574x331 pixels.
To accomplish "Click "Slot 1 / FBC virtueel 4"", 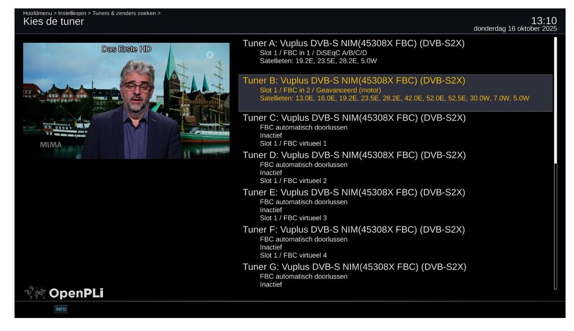I will [293, 255].
